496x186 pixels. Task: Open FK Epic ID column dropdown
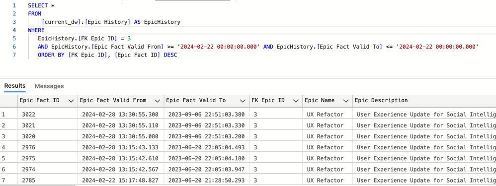pyautogui.click(x=296, y=101)
